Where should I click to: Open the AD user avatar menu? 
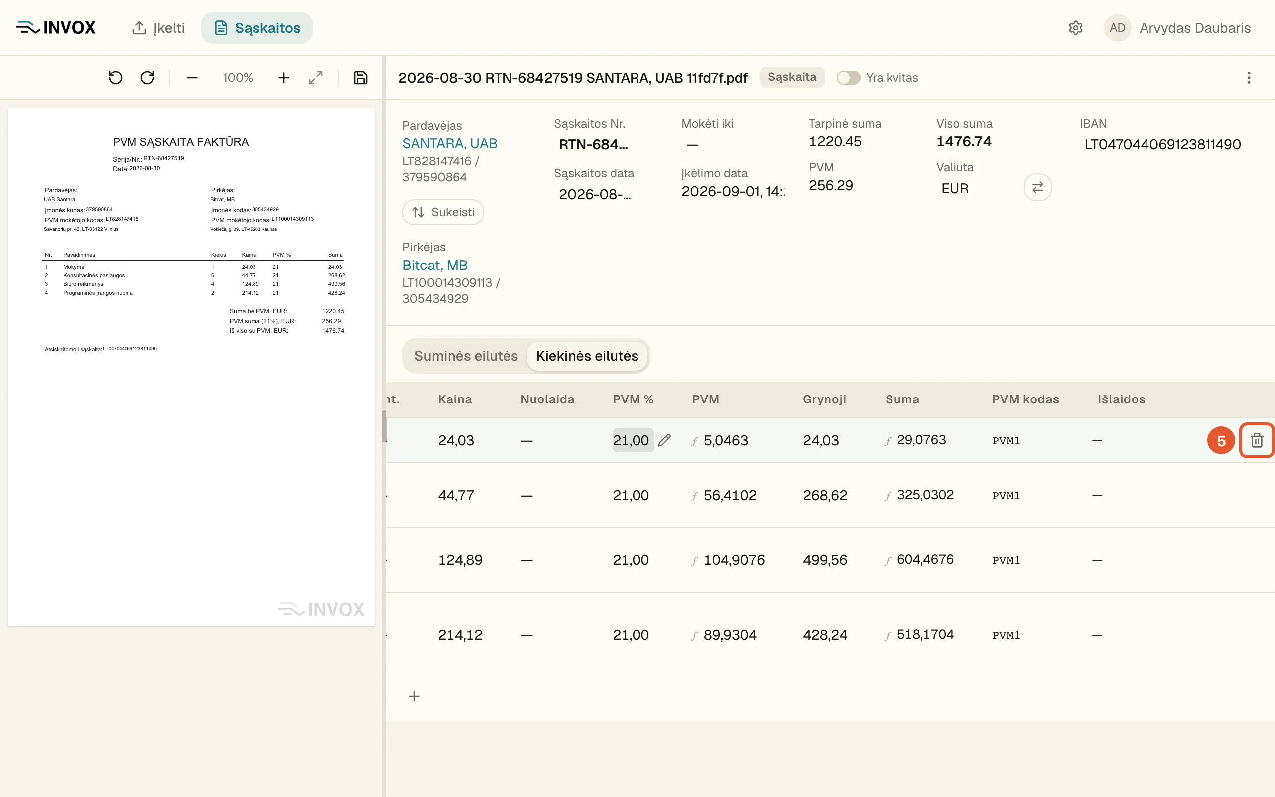[1117, 28]
